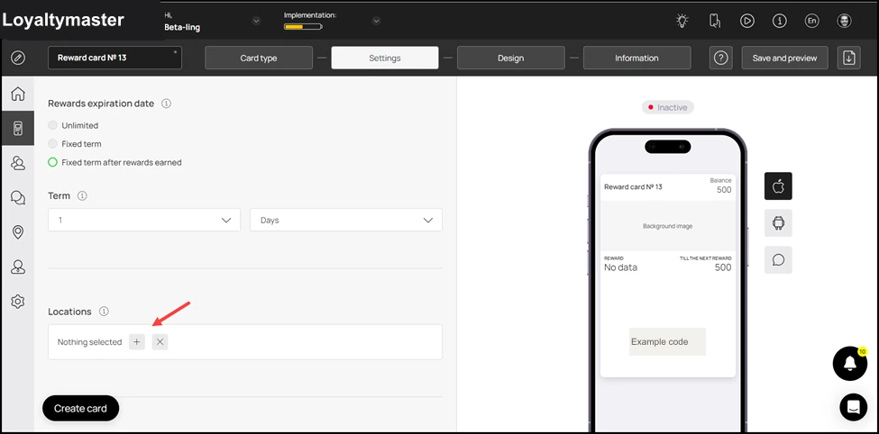This screenshot has width=879, height=434.
Task: Expand the Beta-ling account dropdown
Action: tap(256, 22)
